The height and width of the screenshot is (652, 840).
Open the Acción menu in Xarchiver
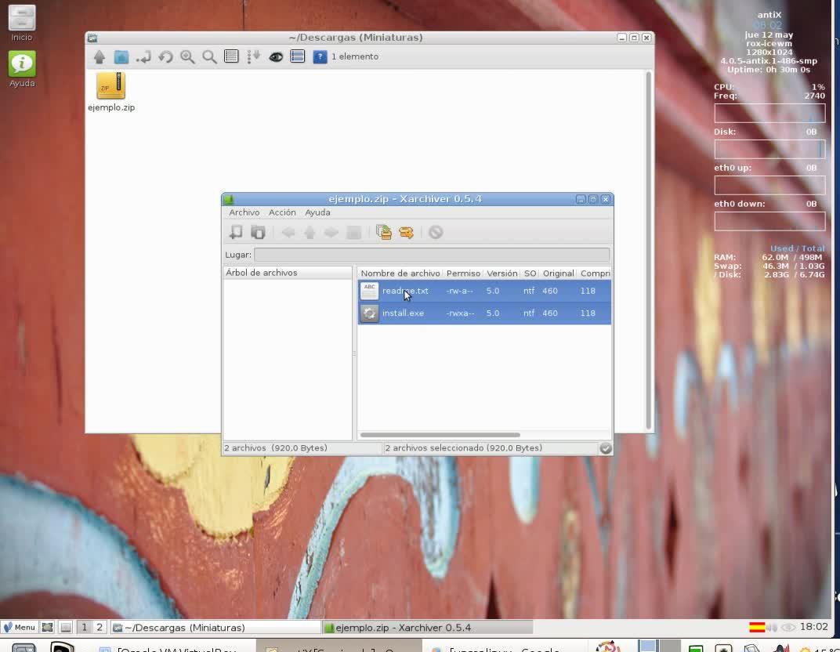tap(282, 212)
